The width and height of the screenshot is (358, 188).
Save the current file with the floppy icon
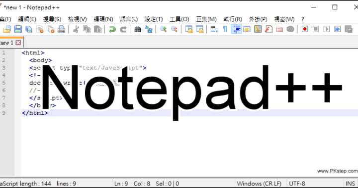click(18, 29)
